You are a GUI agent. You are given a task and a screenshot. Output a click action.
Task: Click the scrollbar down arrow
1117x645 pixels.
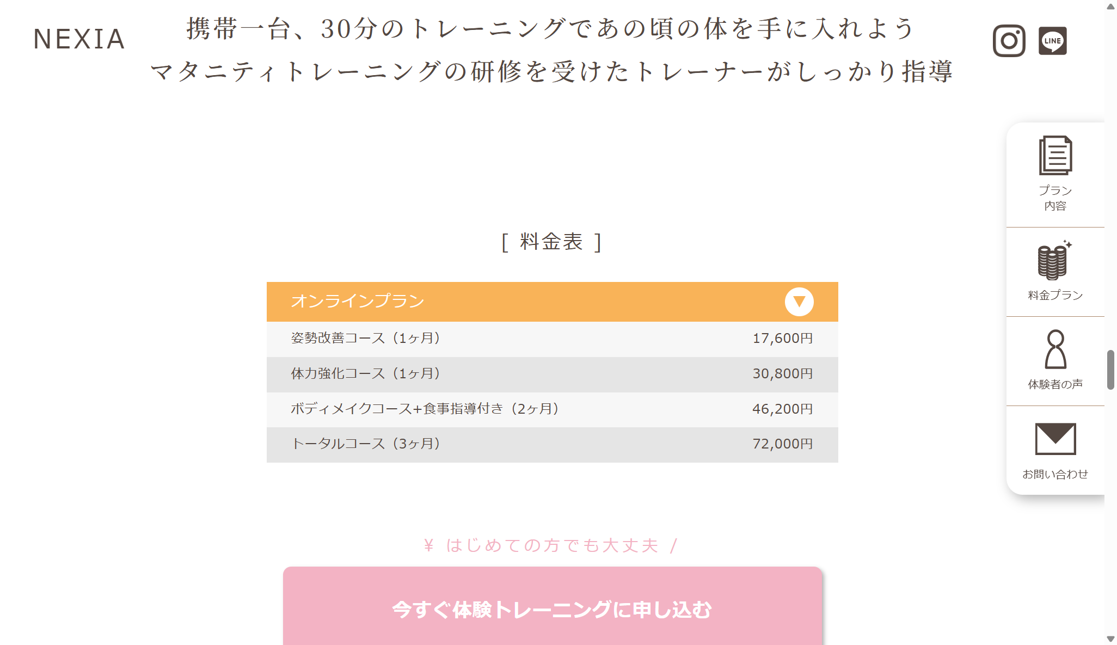(1110, 638)
